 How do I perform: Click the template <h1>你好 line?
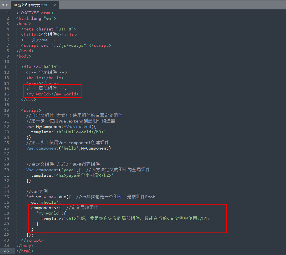(x=127, y=219)
